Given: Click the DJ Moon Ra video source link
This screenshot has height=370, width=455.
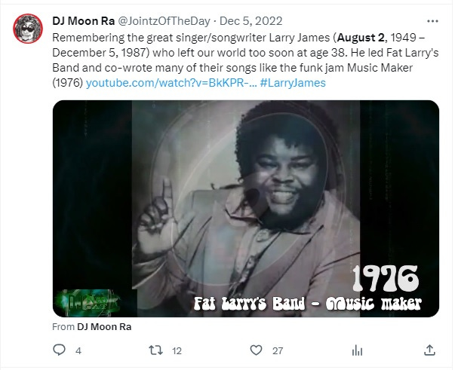Looking at the screenshot, I should click(x=104, y=327).
